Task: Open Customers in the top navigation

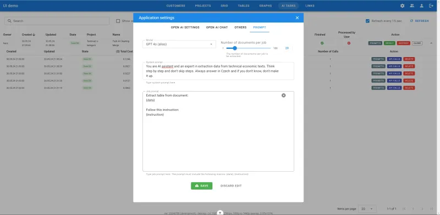Action: coord(175,5)
